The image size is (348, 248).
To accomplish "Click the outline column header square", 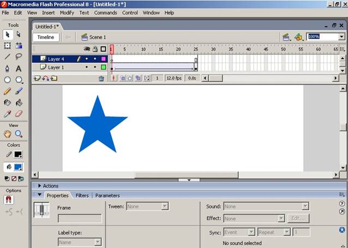I will pos(104,49).
